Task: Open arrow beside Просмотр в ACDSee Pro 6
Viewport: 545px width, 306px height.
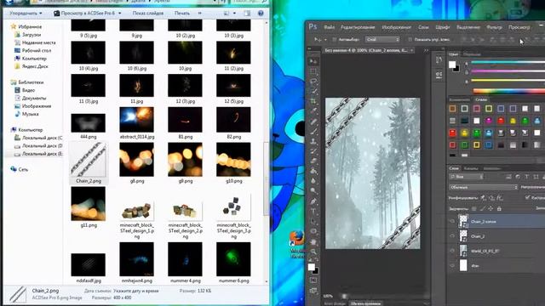Action: 119,14
